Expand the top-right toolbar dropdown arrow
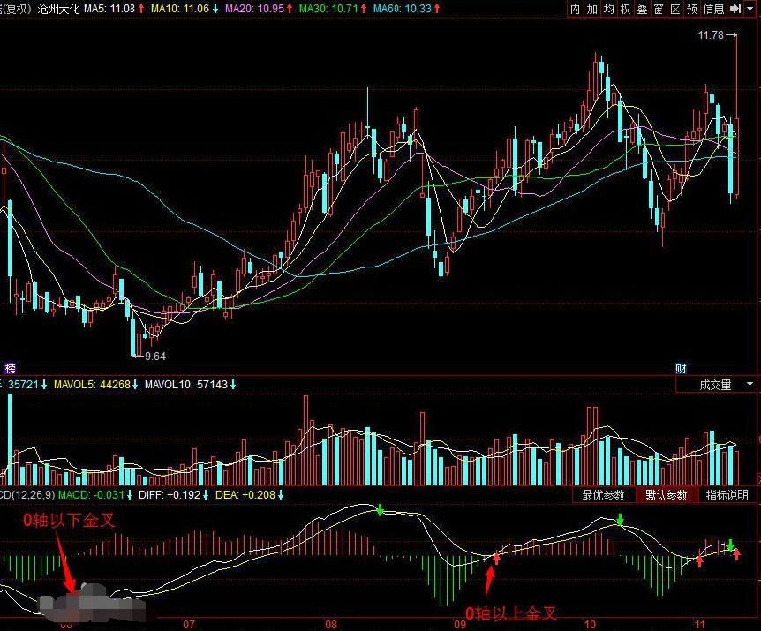The image size is (761, 631). (x=750, y=9)
